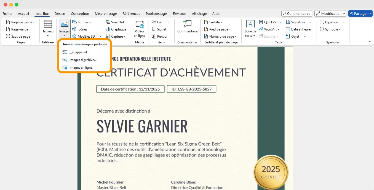374x190 pixels.
Task: Open the Mise en page tab
Action: 106,13
